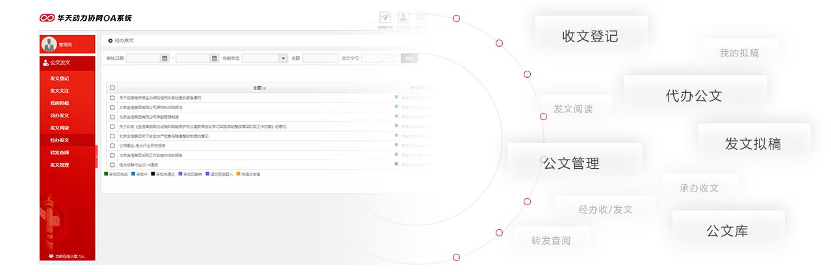Open calendar picker for start approval date
The height and width of the screenshot is (272, 831).
coord(165,58)
